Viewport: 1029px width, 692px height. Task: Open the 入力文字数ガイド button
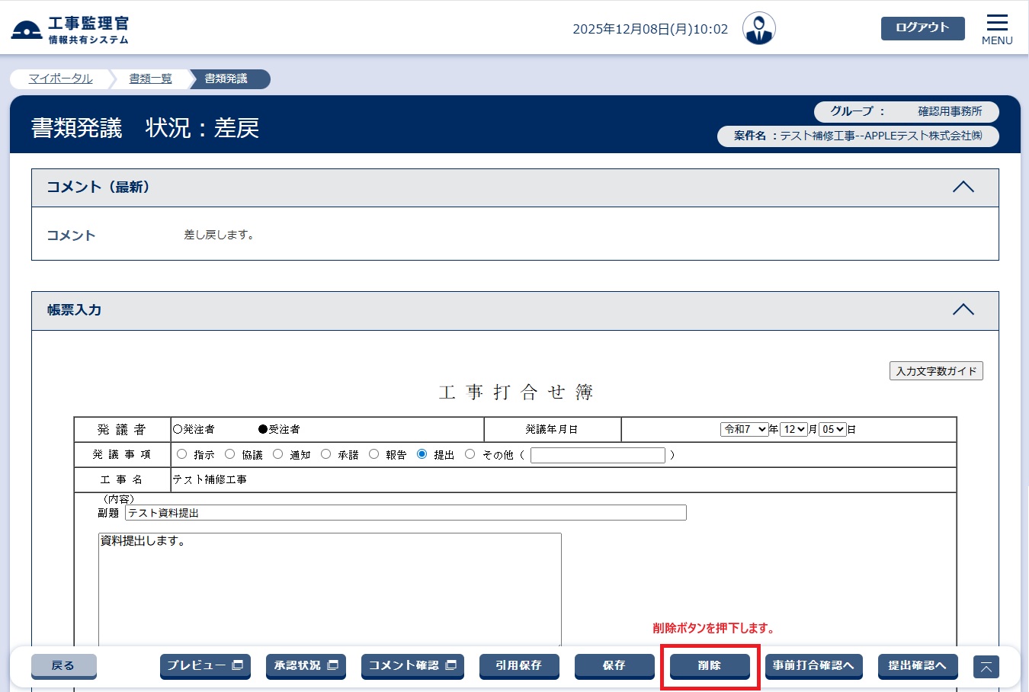[936, 371]
